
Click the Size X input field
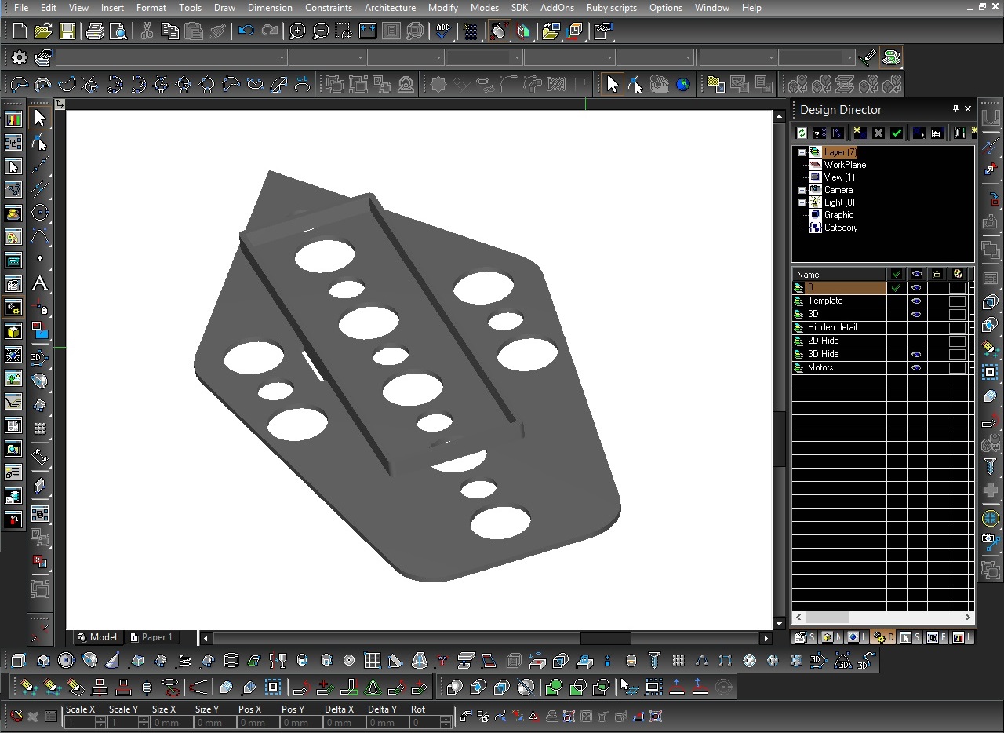point(171,723)
